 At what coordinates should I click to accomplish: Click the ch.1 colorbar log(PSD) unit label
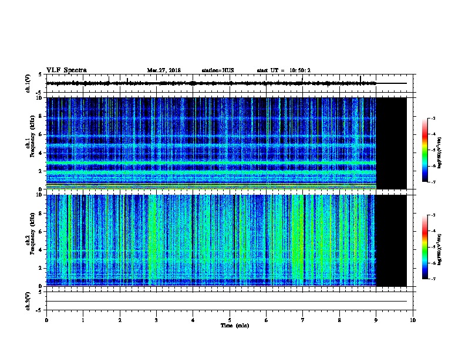click(x=439, y=153)
